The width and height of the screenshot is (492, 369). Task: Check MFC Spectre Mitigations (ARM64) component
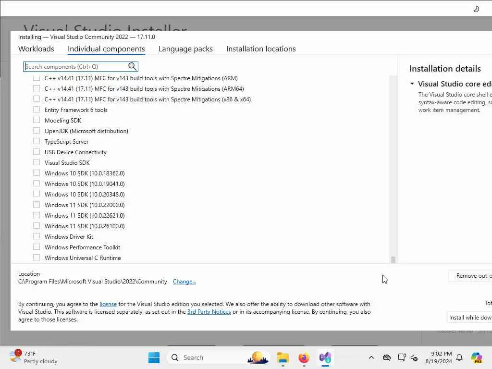point(37,88)
